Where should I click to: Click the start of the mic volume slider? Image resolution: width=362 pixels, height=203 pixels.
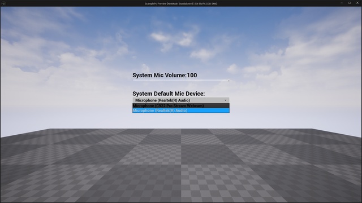click(133, 80)
